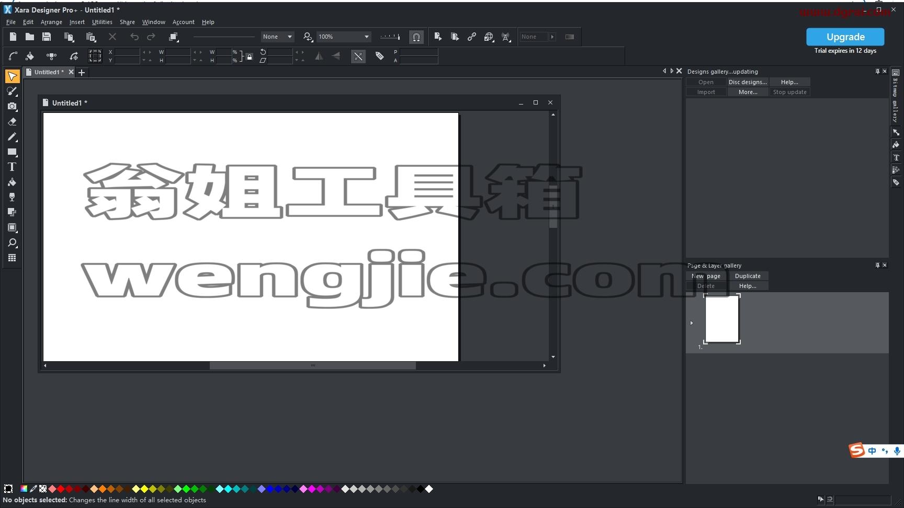Toggle scale line widths button
904x508 pixels.
coord(358,56)
